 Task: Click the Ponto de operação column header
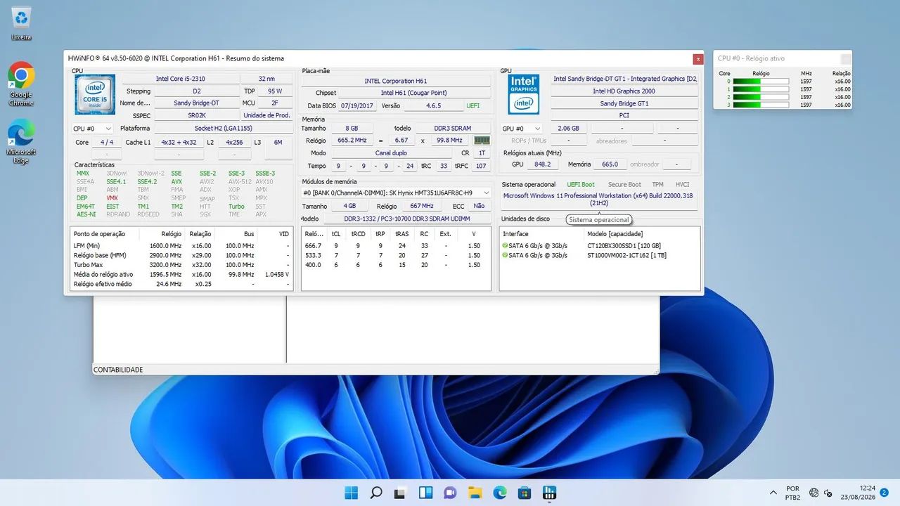[104, 234]
